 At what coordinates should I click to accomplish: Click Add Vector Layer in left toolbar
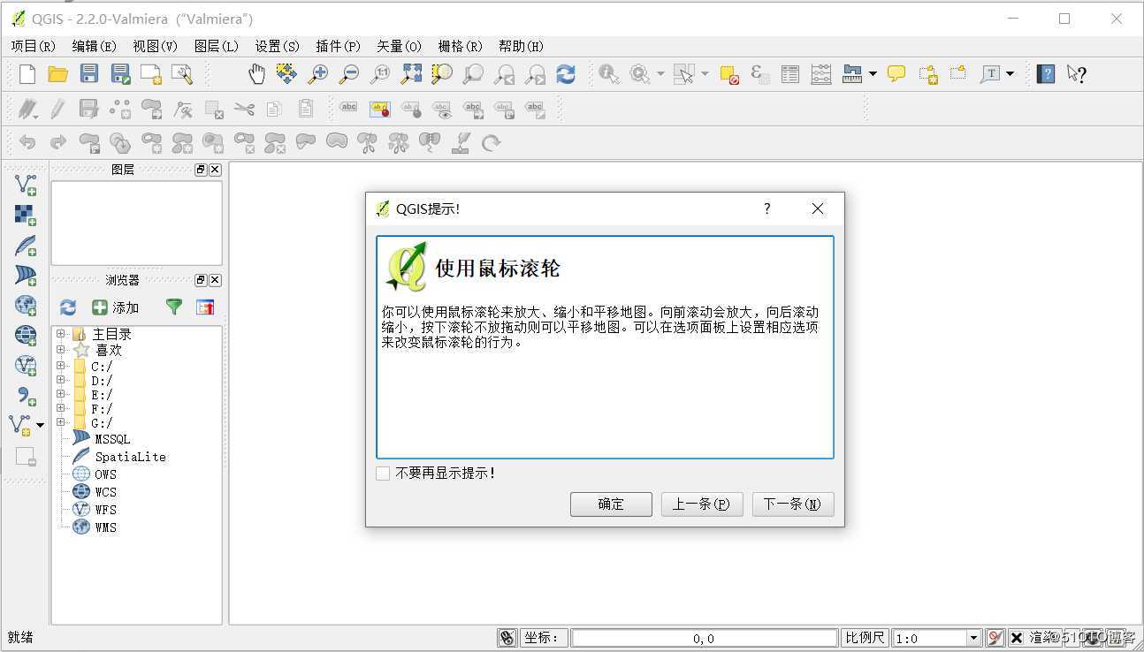click(x=26, y=185)
